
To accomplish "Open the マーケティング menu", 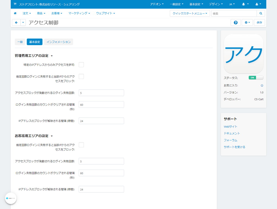I will pos(79,13).
